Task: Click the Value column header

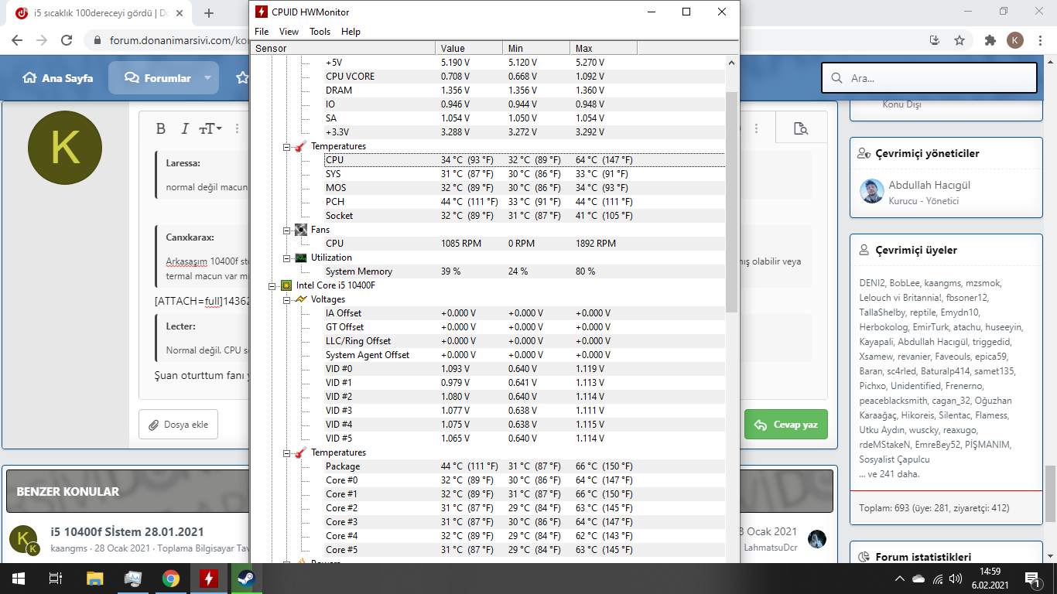Action: coord(469,49)
